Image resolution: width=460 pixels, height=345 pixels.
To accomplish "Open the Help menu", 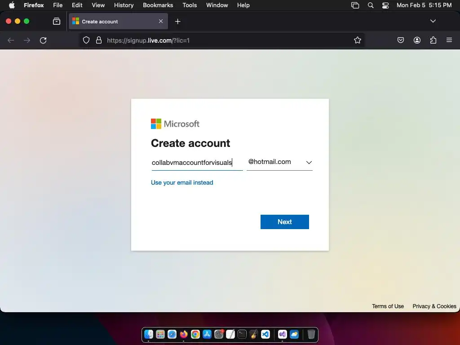I will tap(243, 5).
